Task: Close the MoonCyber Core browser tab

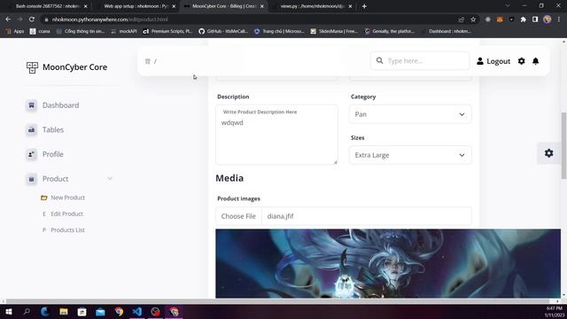Action: 262,6
